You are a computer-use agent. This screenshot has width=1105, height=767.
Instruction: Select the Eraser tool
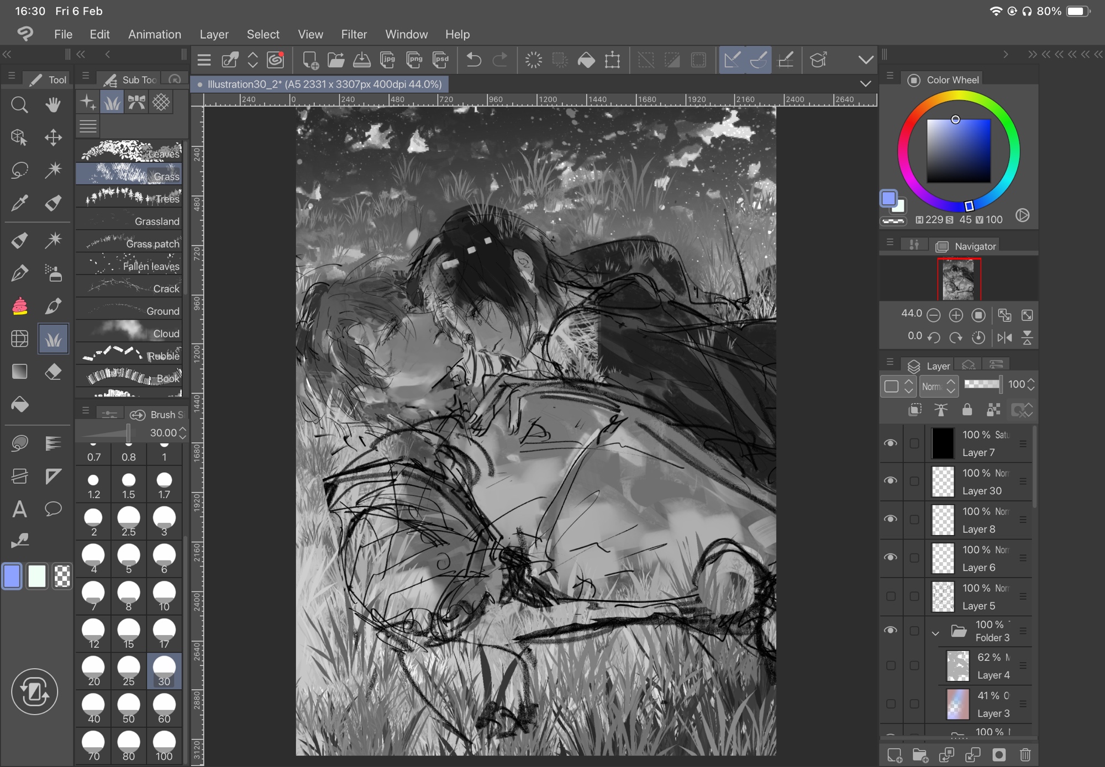pyautogui.click(x=53, y=372)
